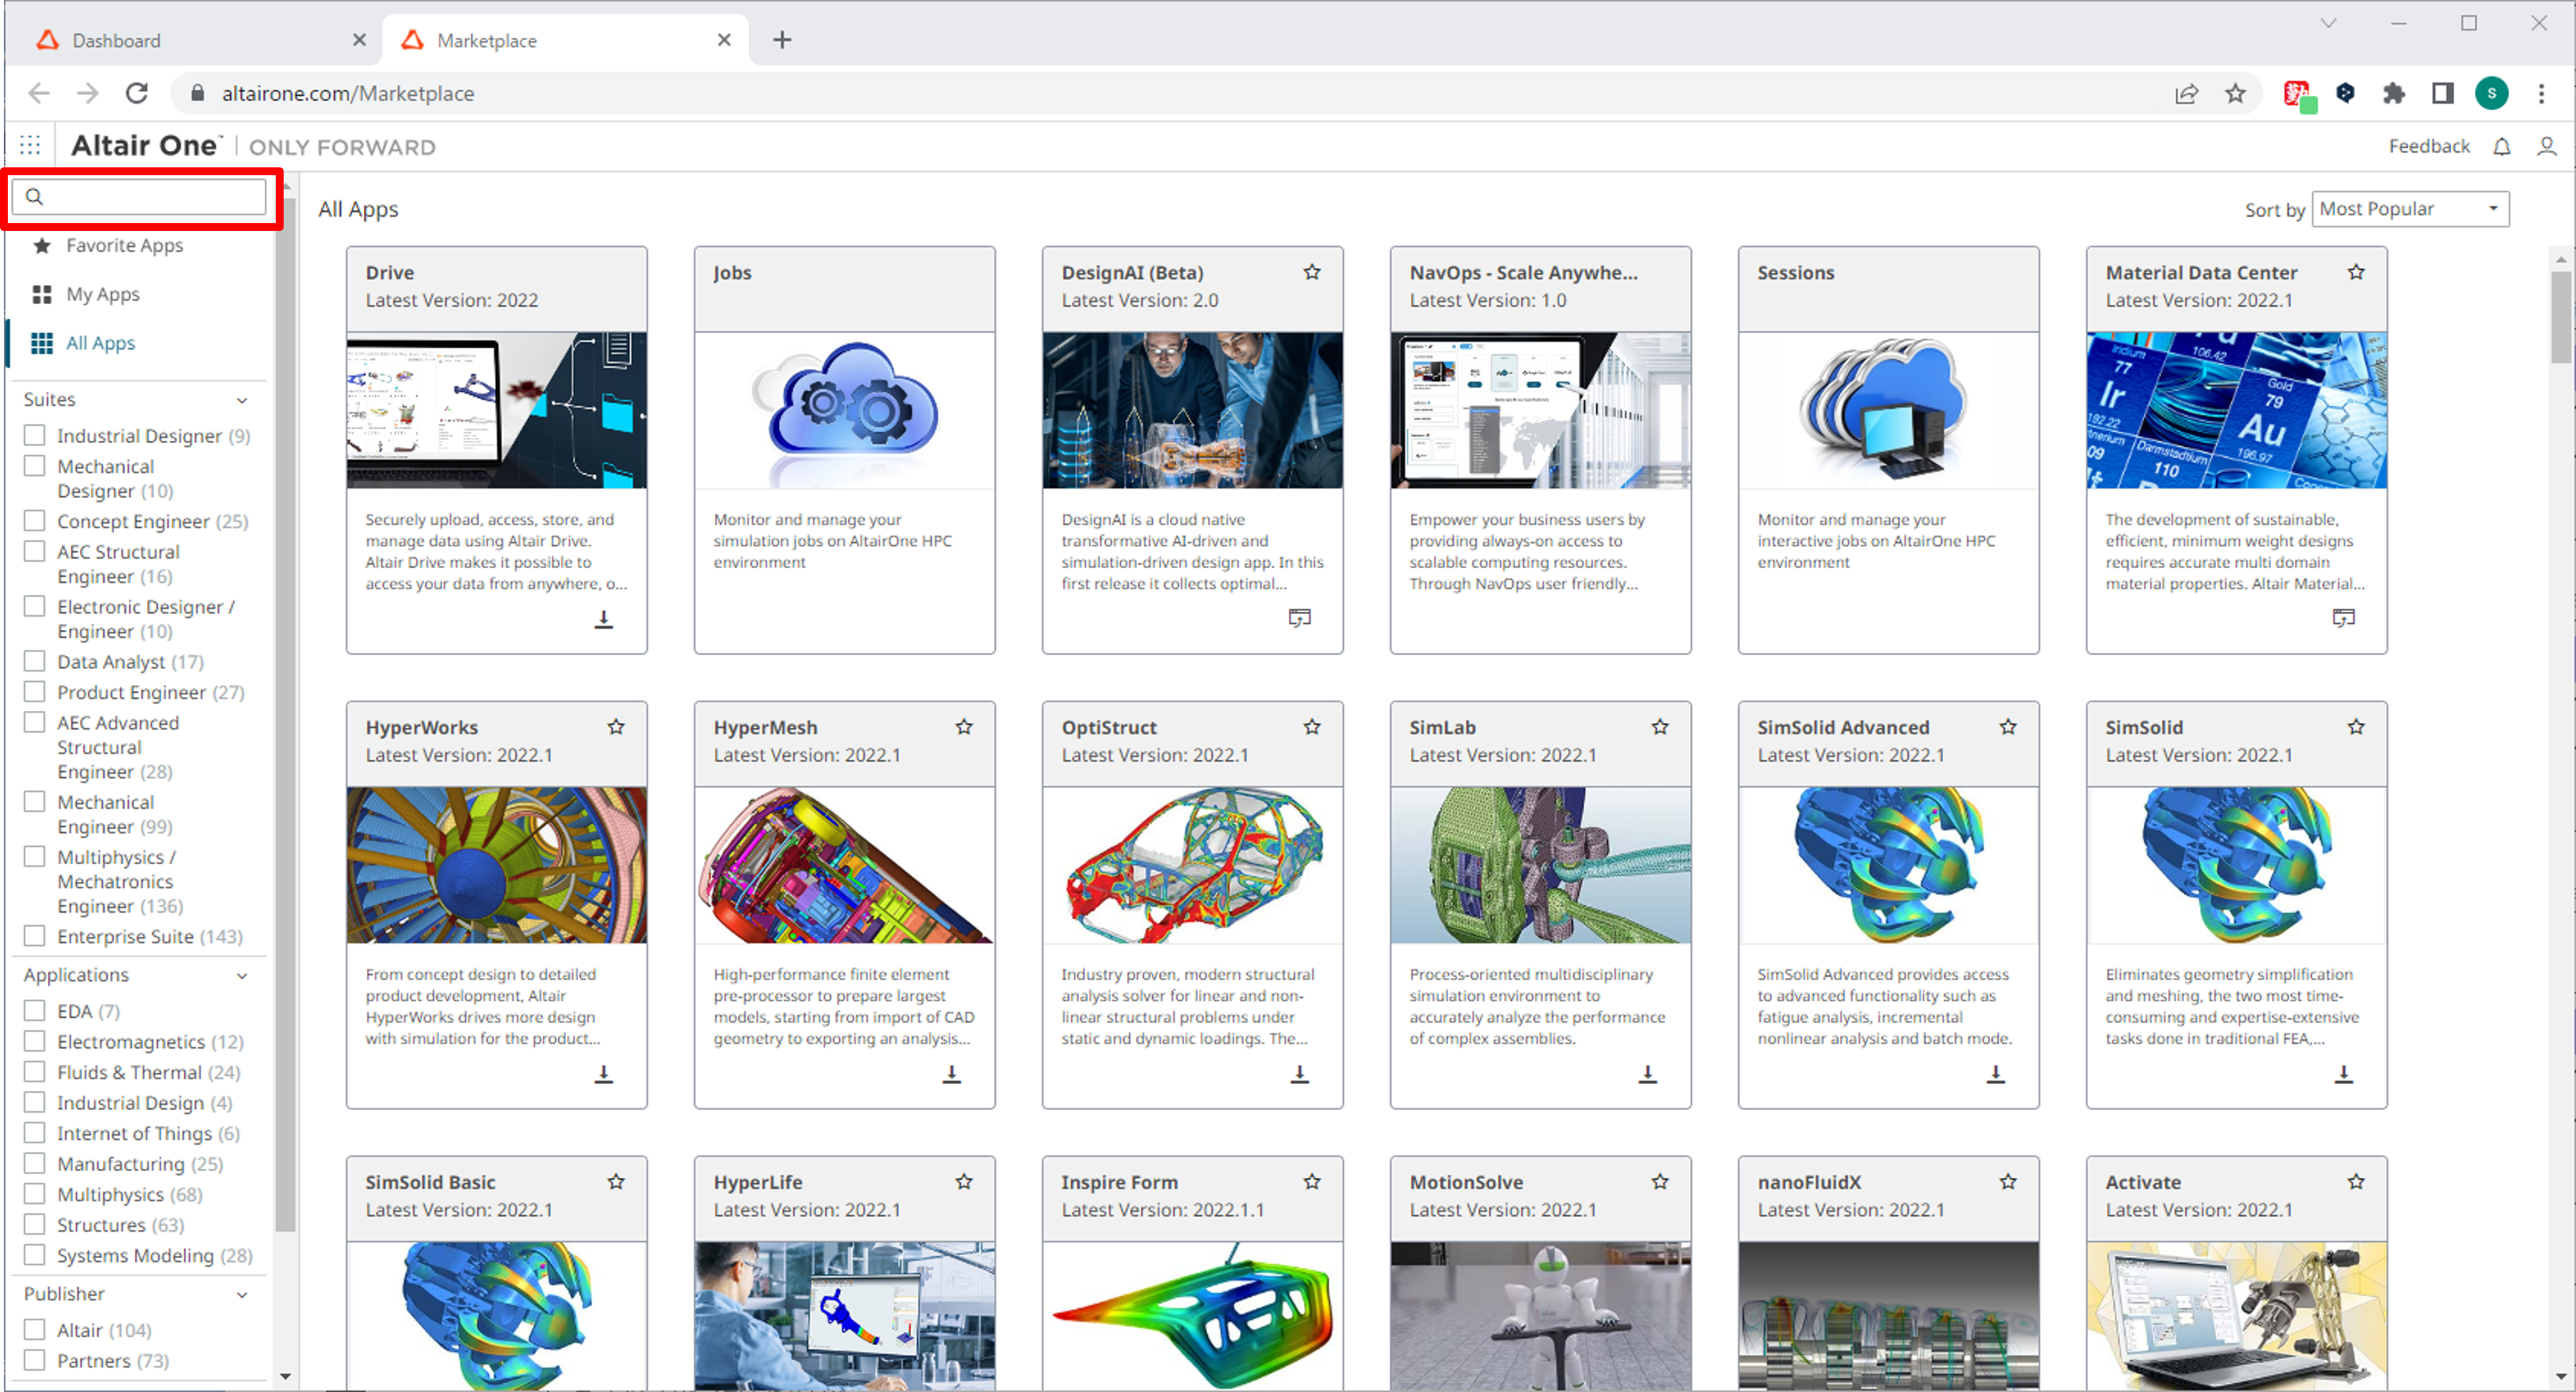Collapse the Applications filter section
Image resolution: width=2576 pixels, height=1392 pixels.
tap(242, 976)
